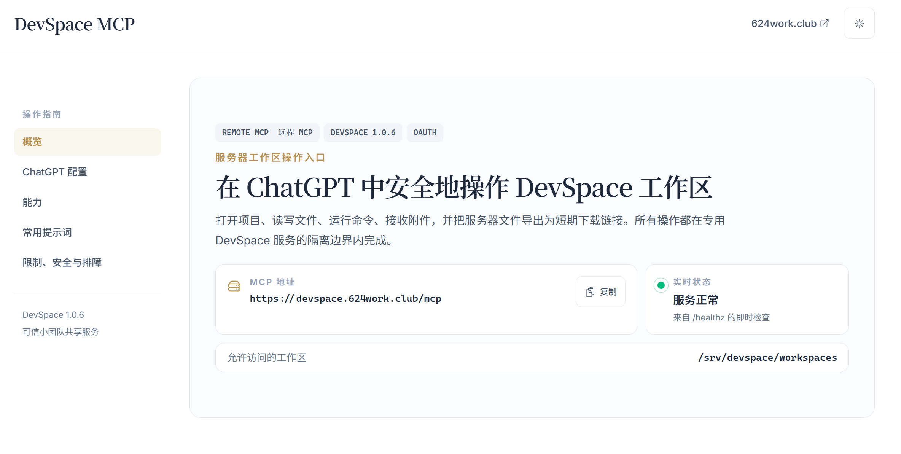
Task: Click the MCP URL https://devspace.624work.club/mcp
Action: click(x=345, y=299)
